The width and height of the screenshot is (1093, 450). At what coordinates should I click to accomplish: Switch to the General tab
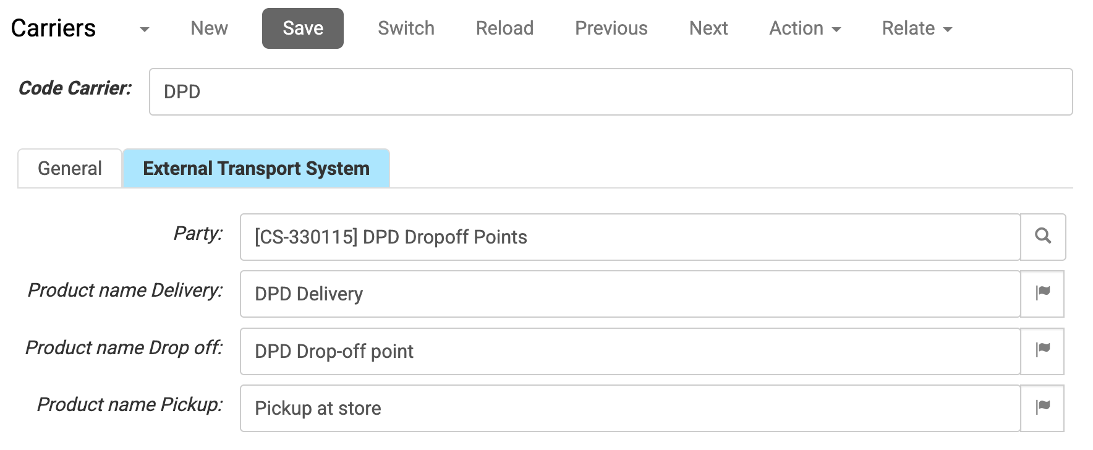click(x=70, y=168)
